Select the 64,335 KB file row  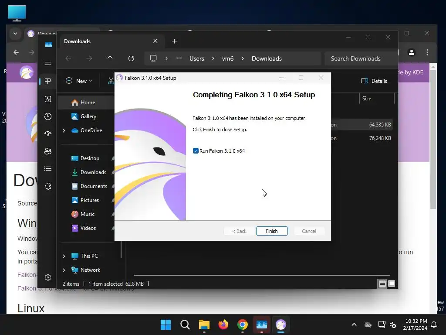(361, 124)
